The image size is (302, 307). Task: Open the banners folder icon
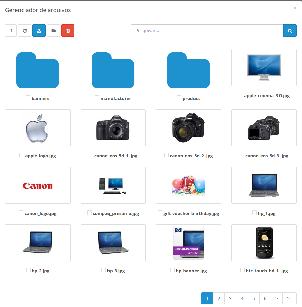pyautogui.click(x=38, y=71)
